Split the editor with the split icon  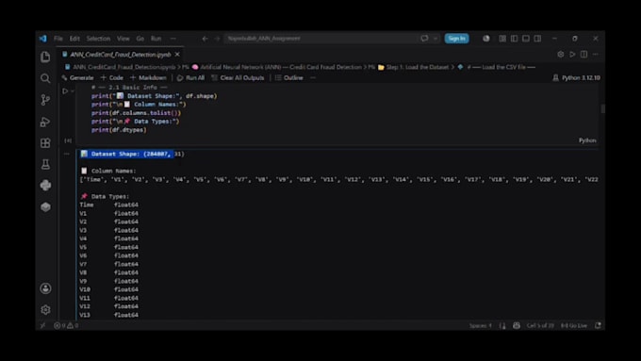tap(583, 55)
